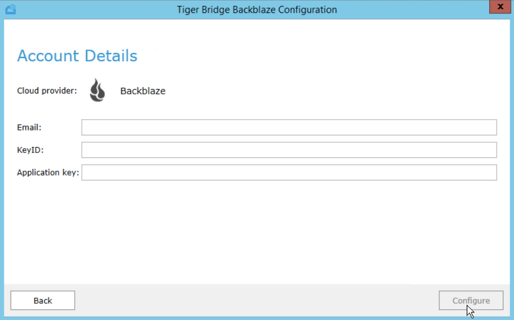
Task: Click the window title text
Action: point(257,10)
